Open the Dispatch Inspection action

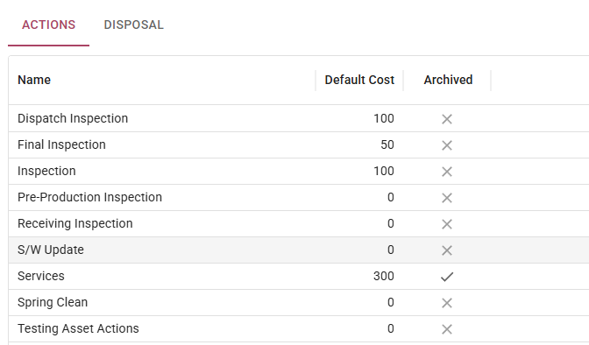[73, 118]
